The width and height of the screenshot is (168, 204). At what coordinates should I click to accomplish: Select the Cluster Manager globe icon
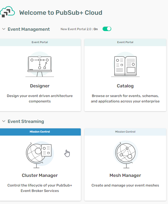pos(40,155)
